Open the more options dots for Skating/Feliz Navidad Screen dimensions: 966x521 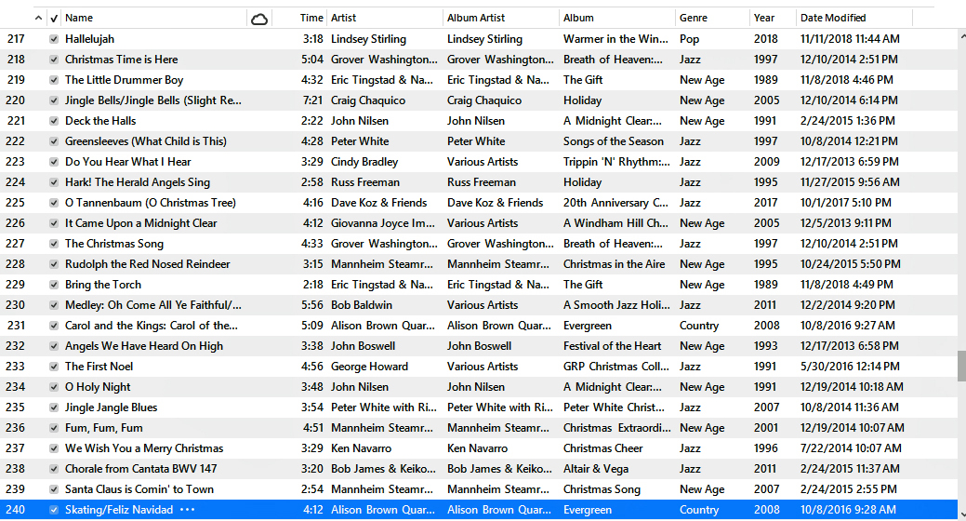[187, 510]
